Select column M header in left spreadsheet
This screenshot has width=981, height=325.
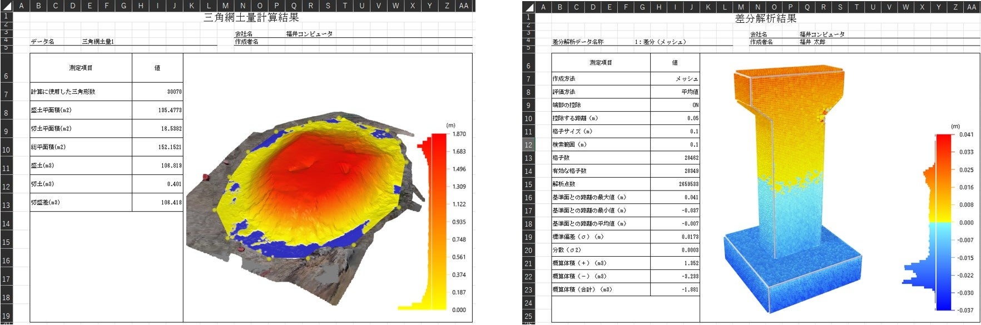[225, 6]
